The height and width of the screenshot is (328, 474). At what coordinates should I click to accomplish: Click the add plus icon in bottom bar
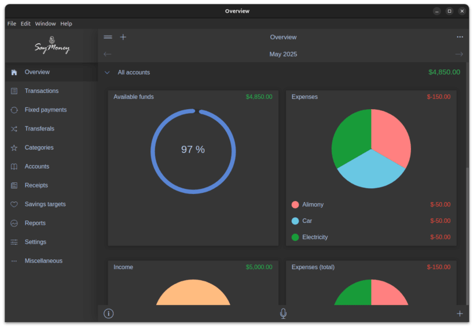[x=460, y=314]
